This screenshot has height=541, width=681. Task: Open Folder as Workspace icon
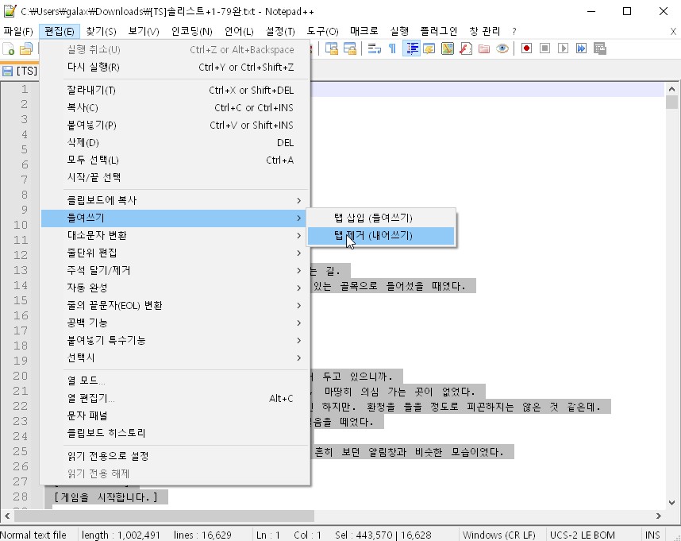point(484,48)
